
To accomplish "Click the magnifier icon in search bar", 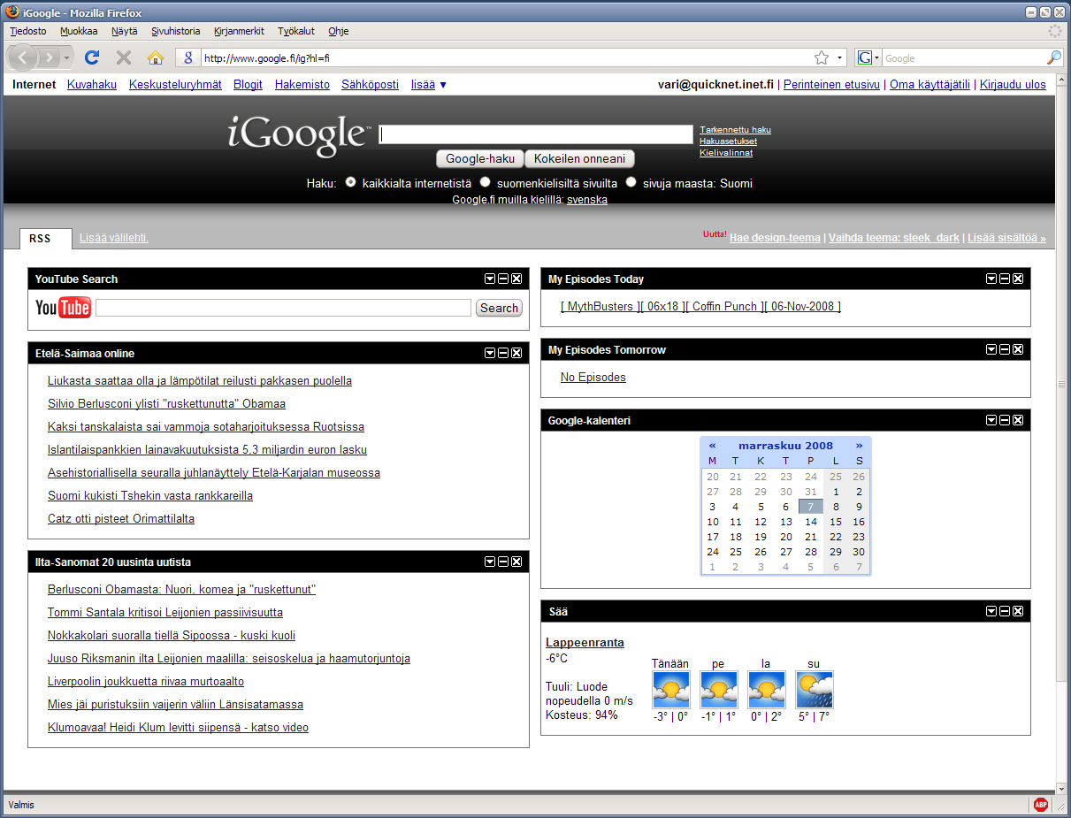I will tap(1054, 57).
